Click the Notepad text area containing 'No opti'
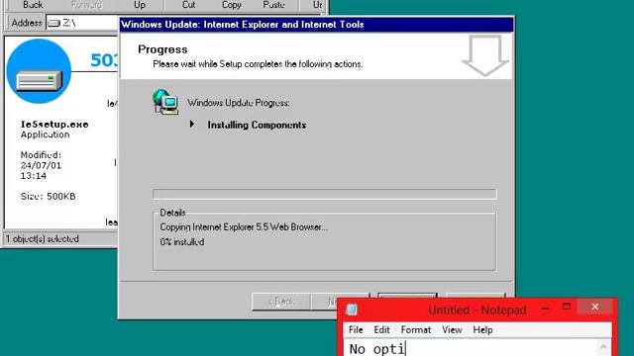Screen dimensions: 634x356 472,348
